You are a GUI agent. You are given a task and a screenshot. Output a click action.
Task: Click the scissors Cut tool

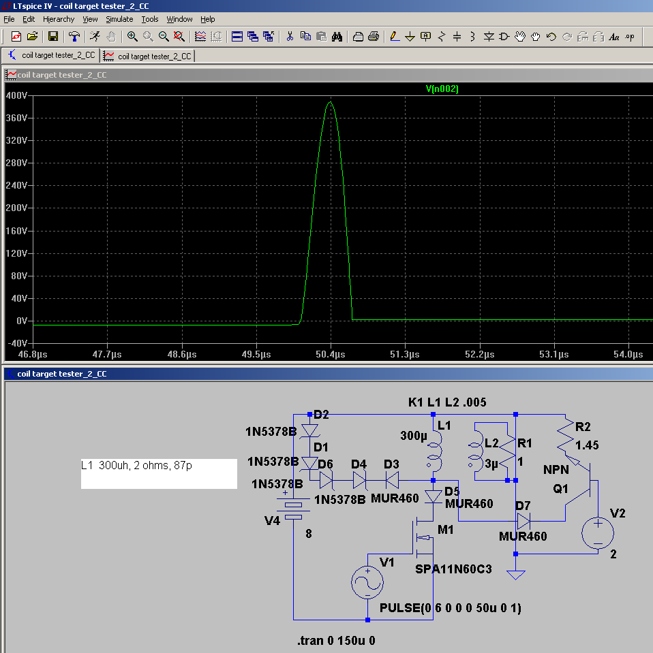(x=290, y=37)
